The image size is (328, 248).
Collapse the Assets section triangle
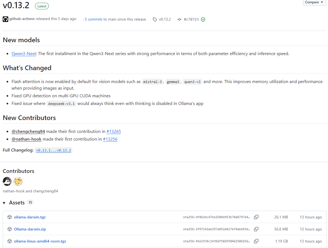[4, 203]
